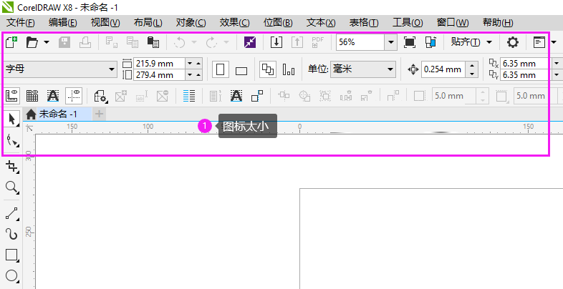
Task: Open Options with the gear icon
Action: (512, 42)
